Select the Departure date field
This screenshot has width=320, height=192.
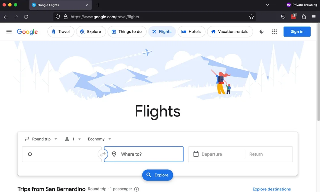[x=217, y=154]
